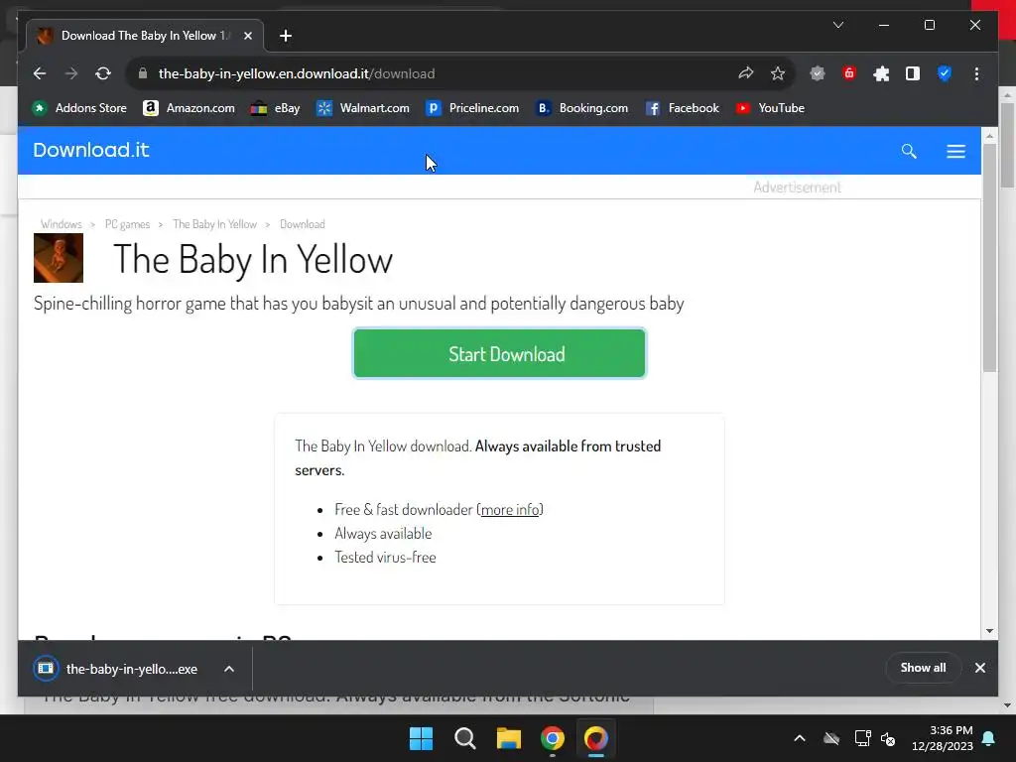Image resolution: width=1016 pixels, height=762 pixels.
Task: Open Google Chrome from the taskbar
Action: click(x=553, y=738)
